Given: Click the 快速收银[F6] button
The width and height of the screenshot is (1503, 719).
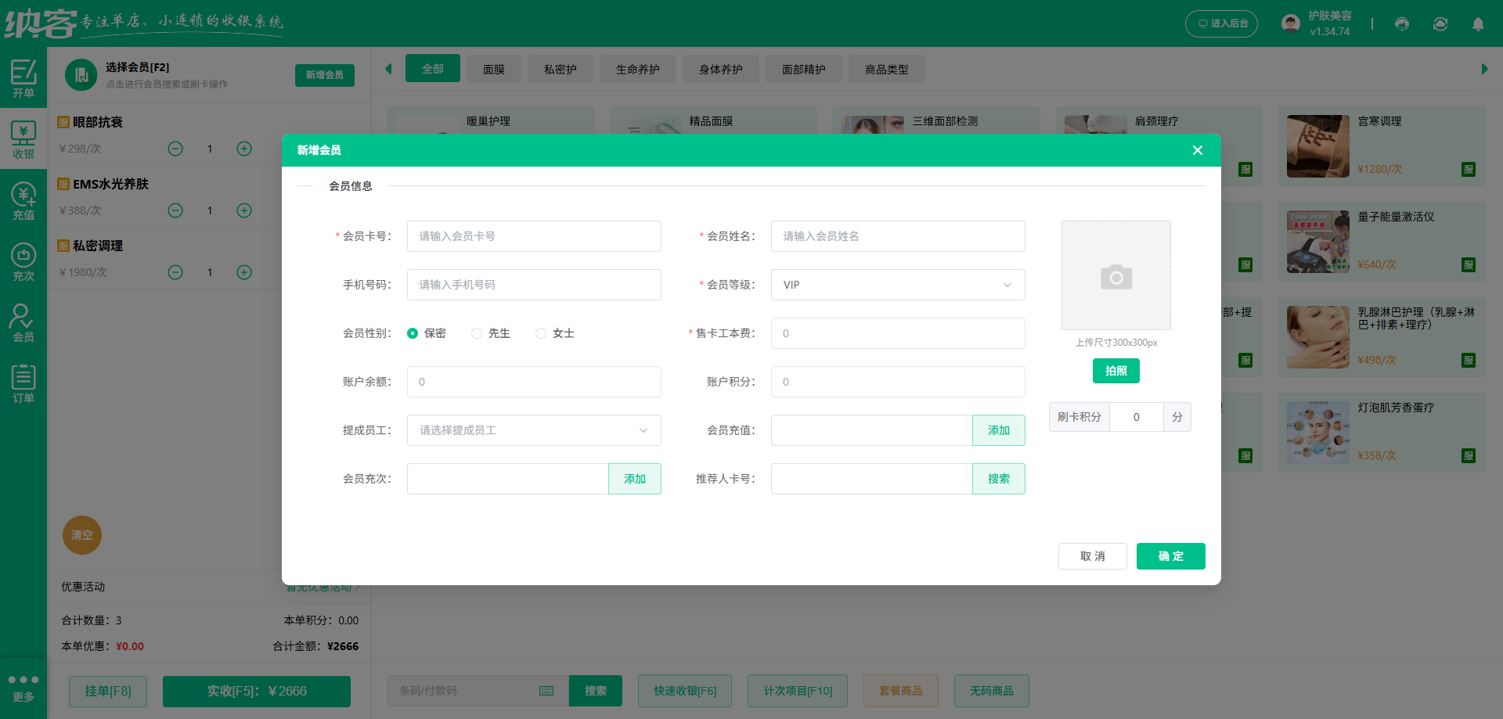Looking at the screenshot, I should [x=685, y=691].
